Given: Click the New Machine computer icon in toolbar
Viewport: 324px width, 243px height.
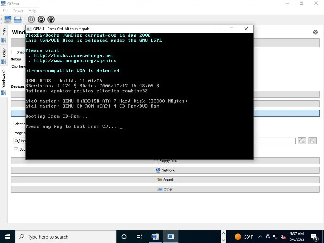Looking at the screenshot, I should 8,19.
